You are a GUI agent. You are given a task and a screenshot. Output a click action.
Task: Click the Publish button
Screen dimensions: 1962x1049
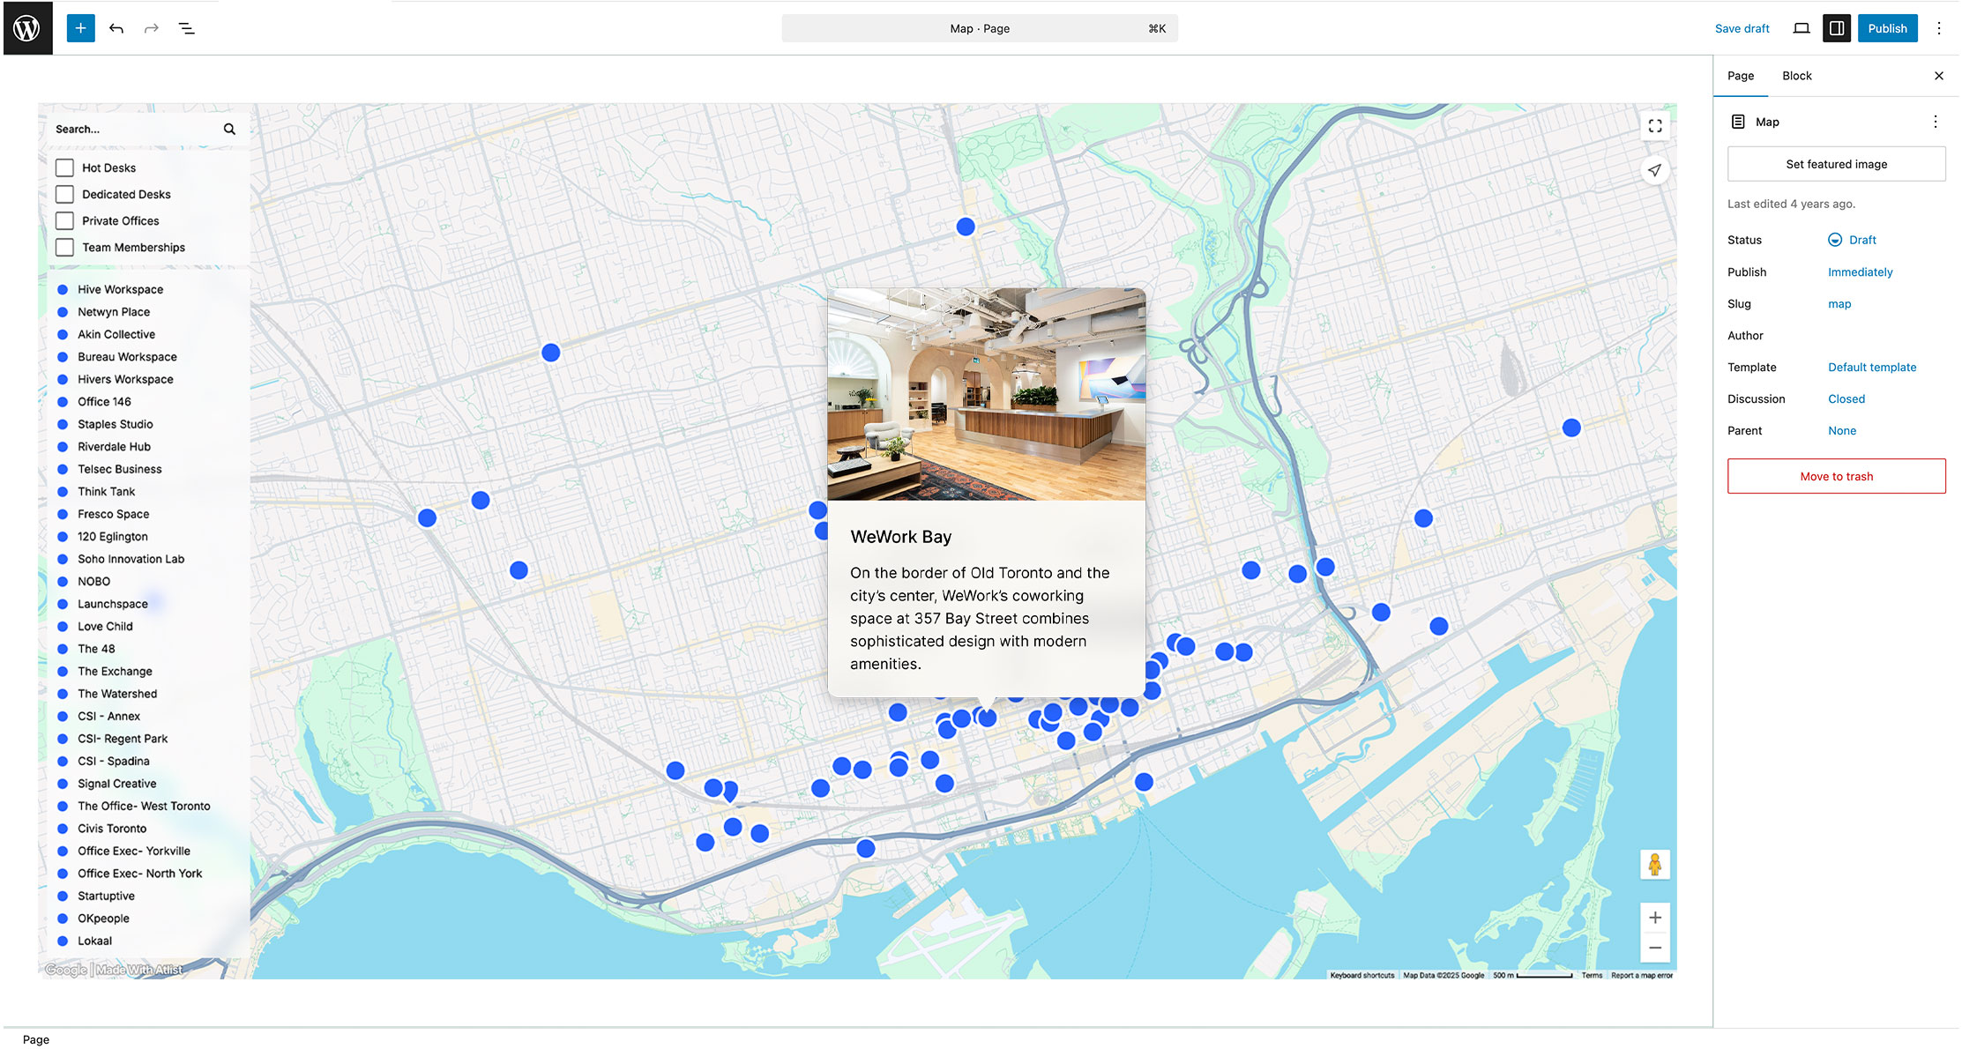click(x=1887, y=28)
